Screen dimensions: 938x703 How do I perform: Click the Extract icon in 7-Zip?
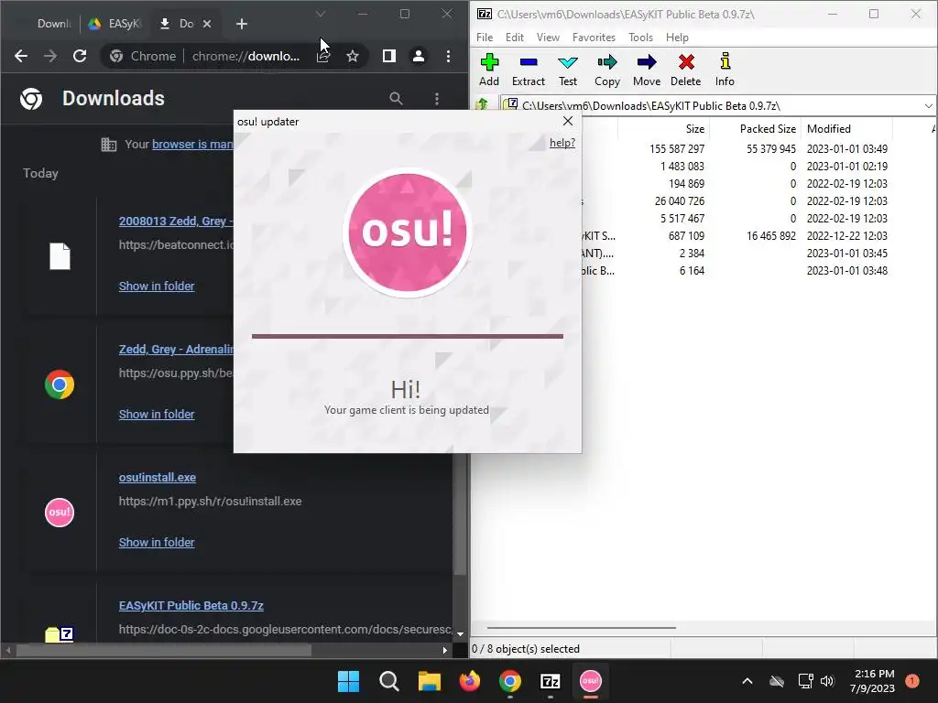click(529, 70)
